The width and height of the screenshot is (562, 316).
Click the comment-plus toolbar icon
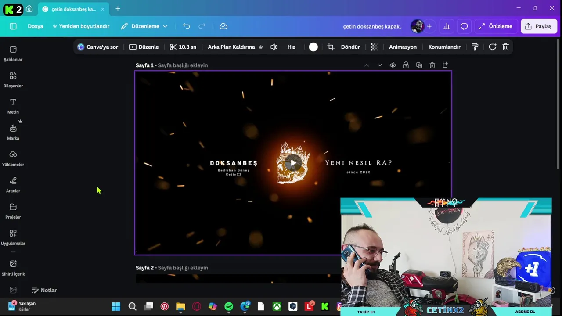point(492,47)
